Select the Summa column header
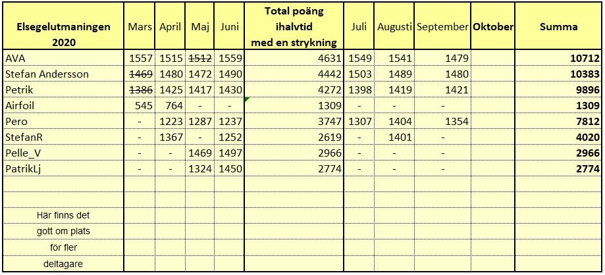 tap(559, 26)
